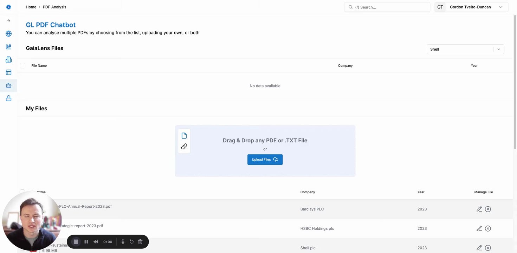Select the document file upload icon
The image size is (517, 253).
[184, 136]
